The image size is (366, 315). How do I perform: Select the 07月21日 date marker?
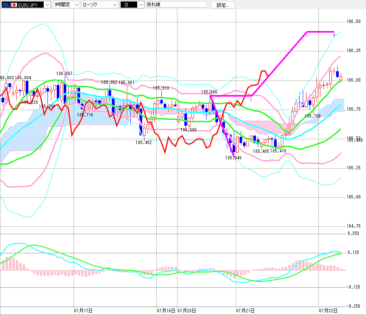pos(245,310)
